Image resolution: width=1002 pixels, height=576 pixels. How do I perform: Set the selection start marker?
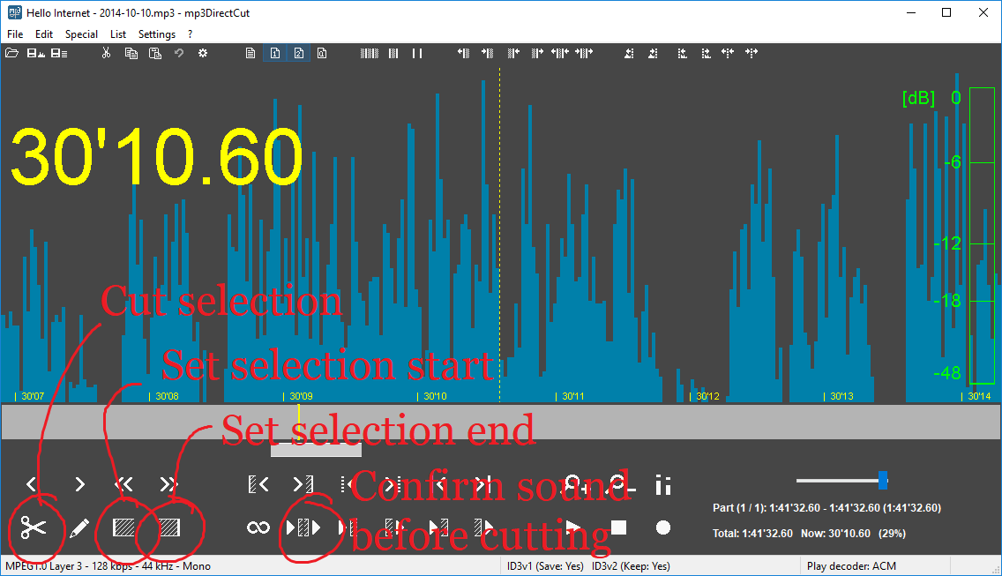[123, 527]
